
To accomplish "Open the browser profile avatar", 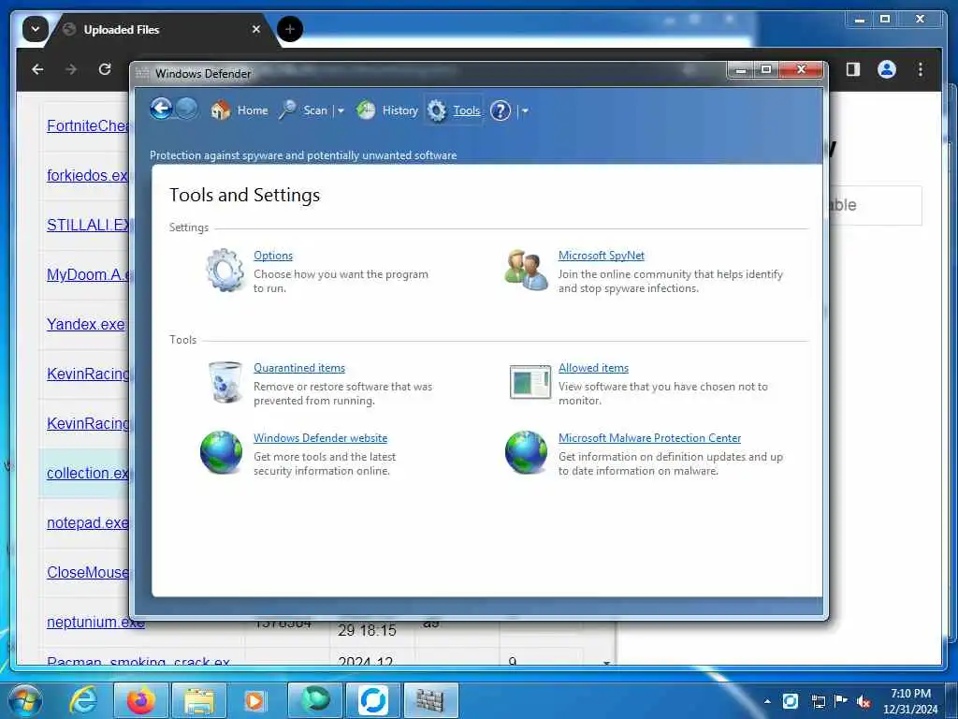I will 887,69.
